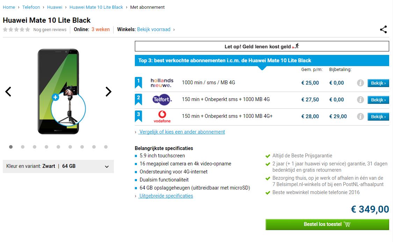Show the next product image
The width and height of the screenshot is (393, 242).
(x=108, y=92)
